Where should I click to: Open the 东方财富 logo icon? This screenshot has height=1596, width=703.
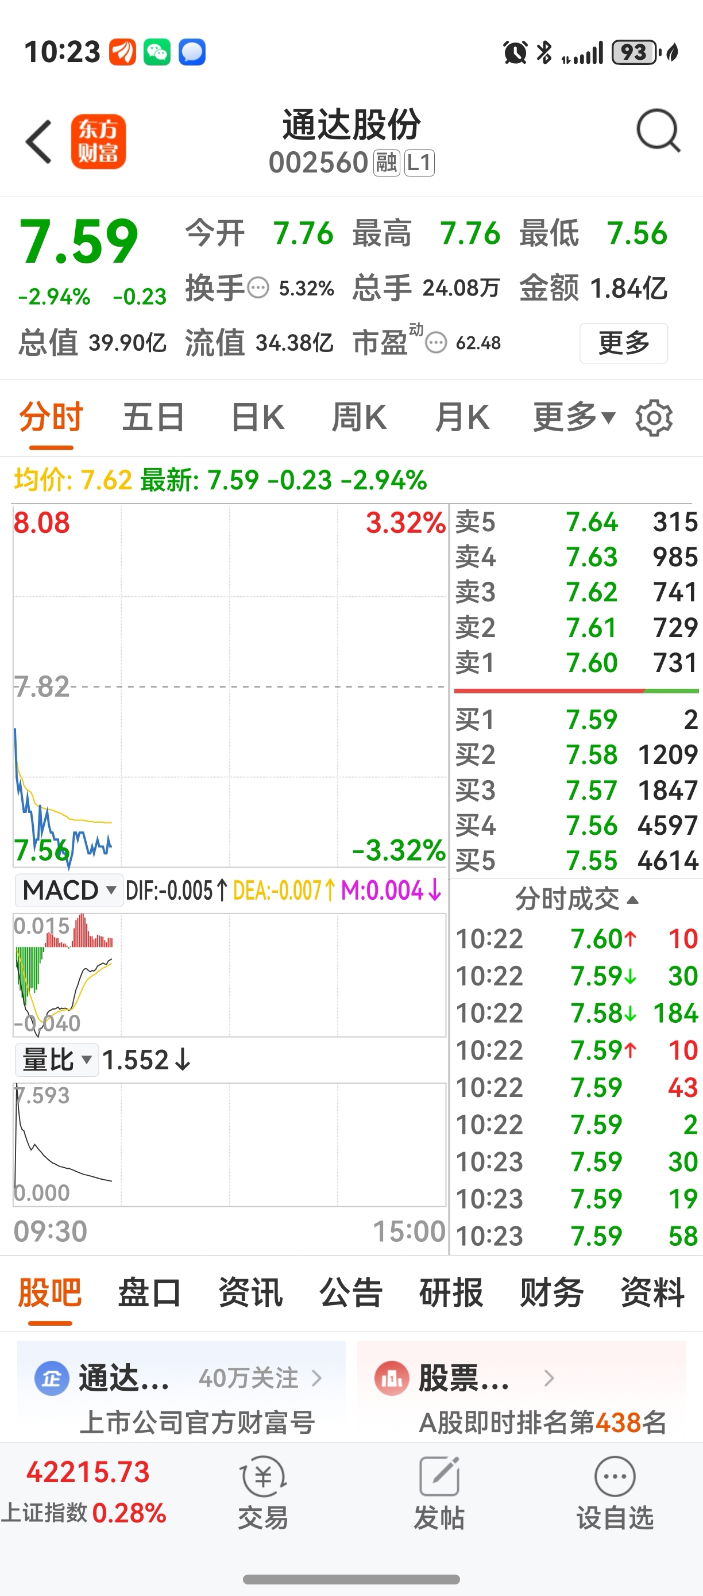tap(98, 141)
